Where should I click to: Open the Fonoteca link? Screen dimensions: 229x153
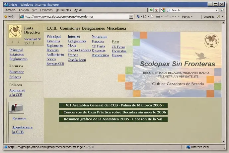(x=98, y=42)
